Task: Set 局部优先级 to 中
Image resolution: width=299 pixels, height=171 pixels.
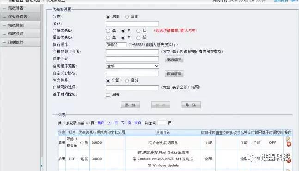Action: [x=123, y=38]
